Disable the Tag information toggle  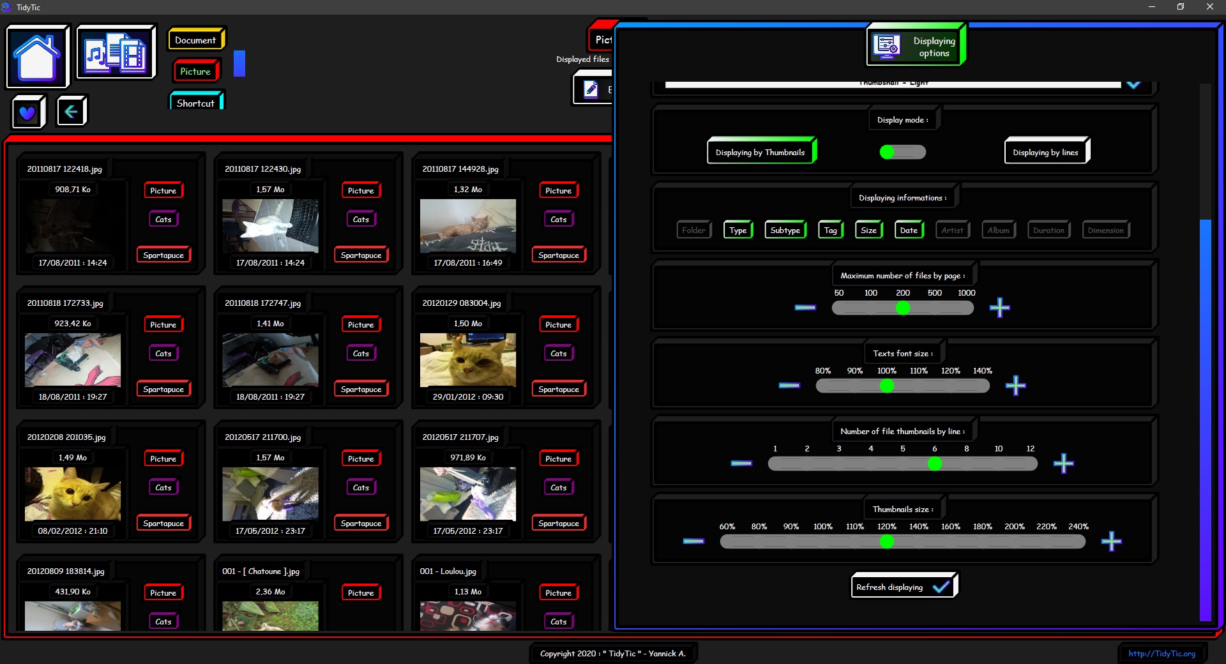coord(830,230)
